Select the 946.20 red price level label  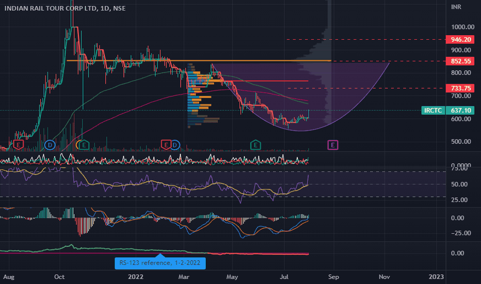point(460,39)
